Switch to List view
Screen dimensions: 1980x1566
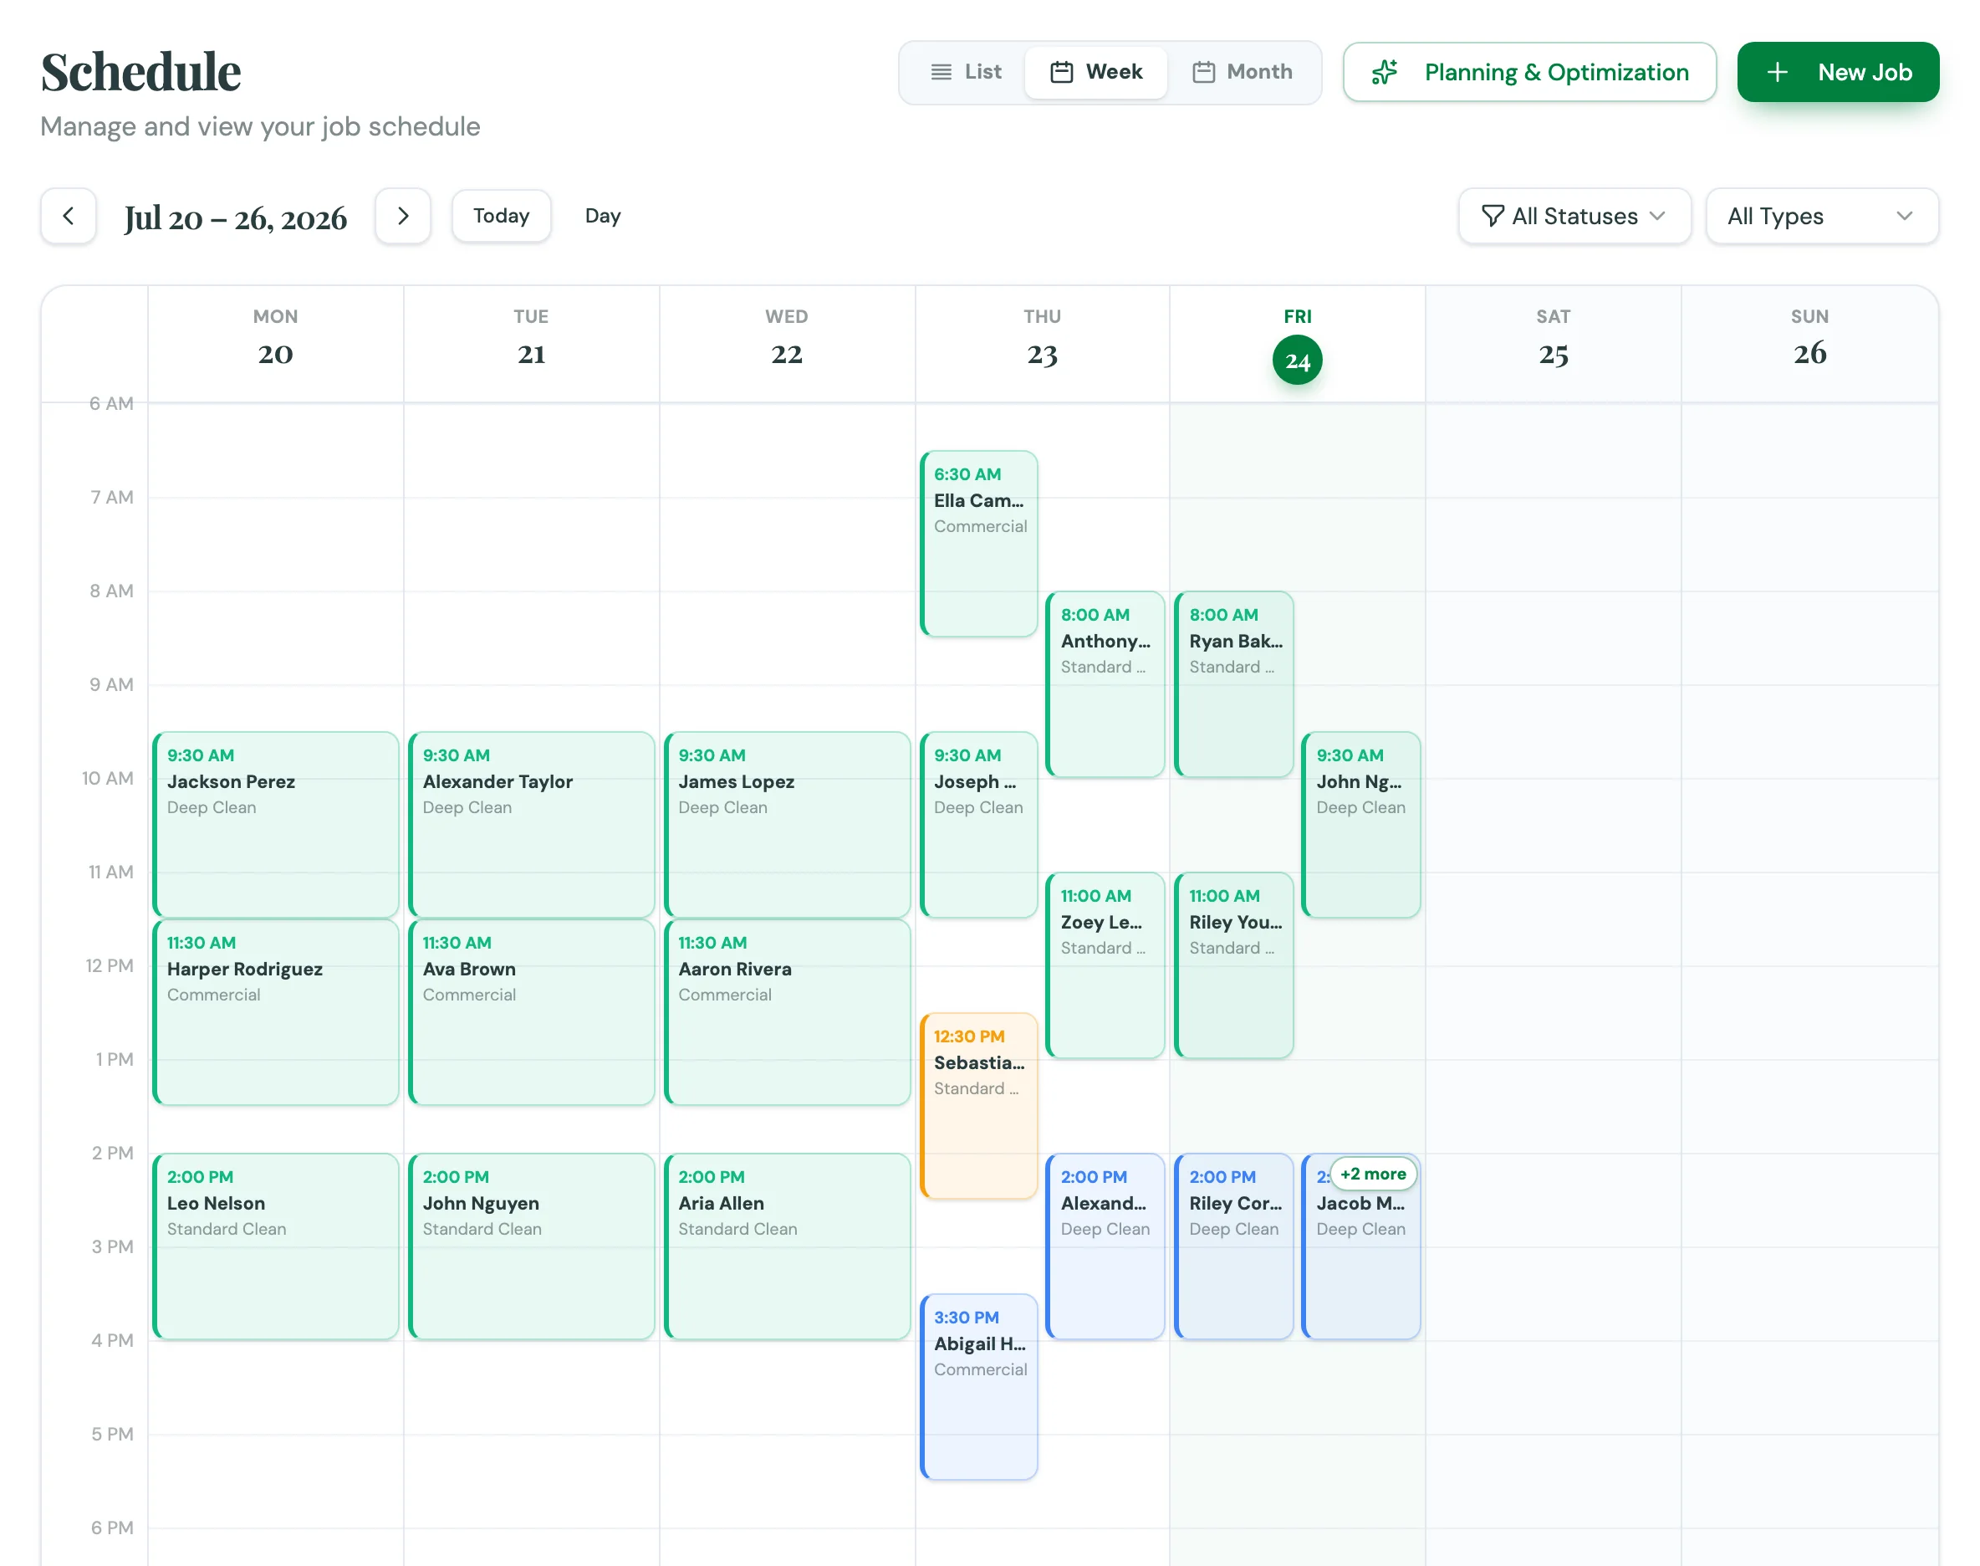pyautogui.click(x=967, y=73)
